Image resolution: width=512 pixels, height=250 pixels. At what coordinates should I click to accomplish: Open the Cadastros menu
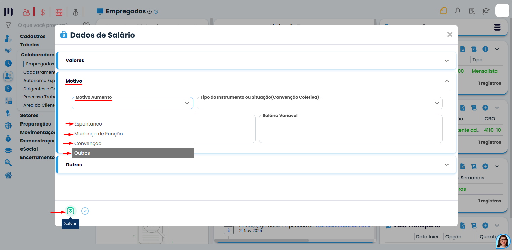33,36
